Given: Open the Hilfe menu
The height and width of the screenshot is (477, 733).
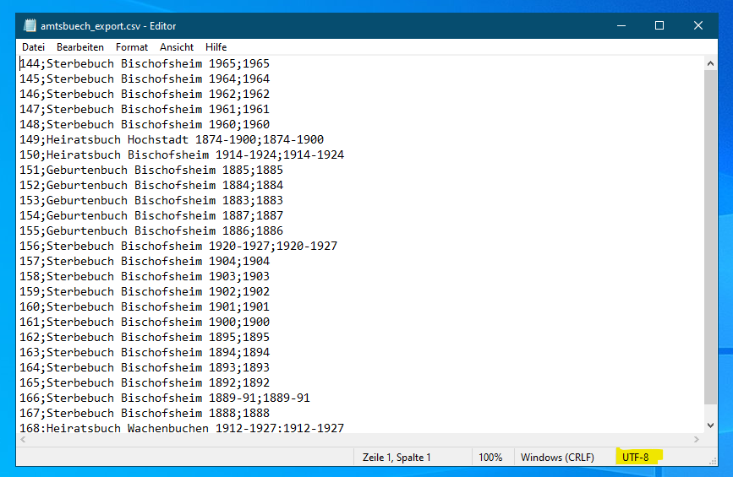Looking at the screenshot, I should [216, 47].
